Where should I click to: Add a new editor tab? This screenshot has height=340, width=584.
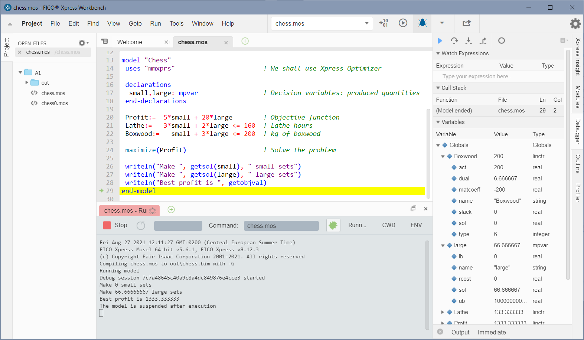point(245,41)
